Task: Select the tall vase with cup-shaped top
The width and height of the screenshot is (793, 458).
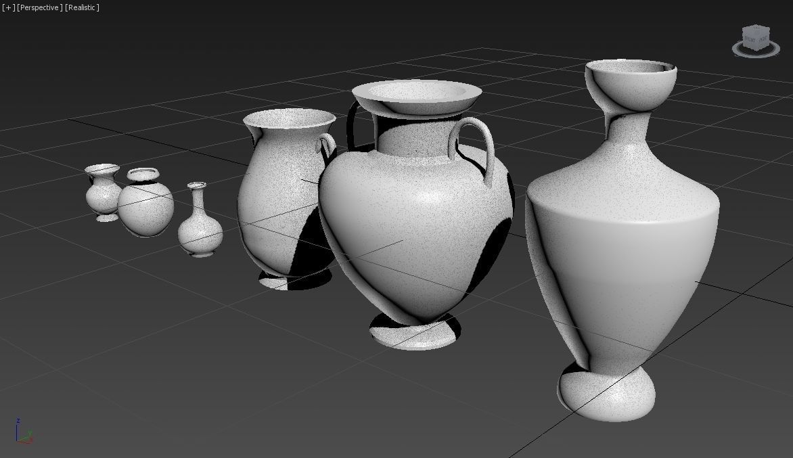Action: 622,240
